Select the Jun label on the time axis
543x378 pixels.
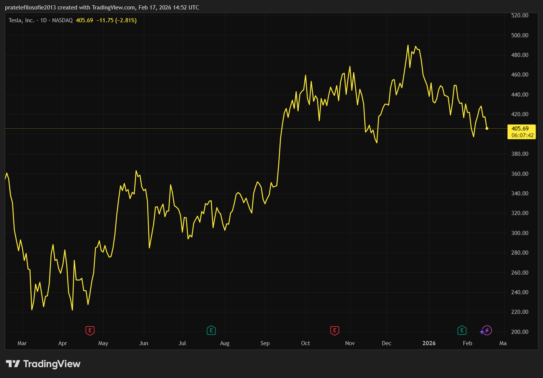(144, 343)
